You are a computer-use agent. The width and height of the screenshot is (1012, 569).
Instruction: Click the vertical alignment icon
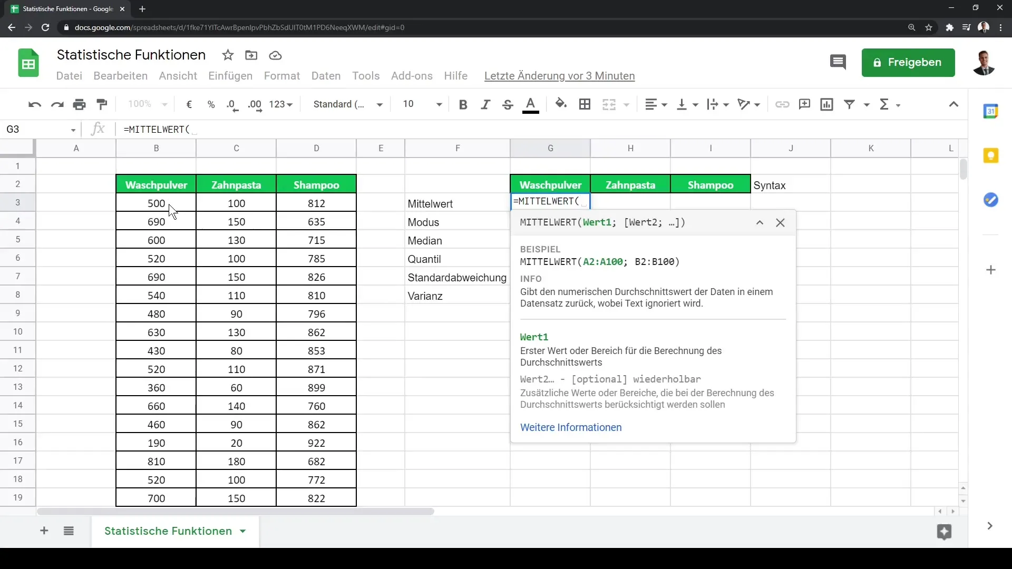(x=685, y=103)
